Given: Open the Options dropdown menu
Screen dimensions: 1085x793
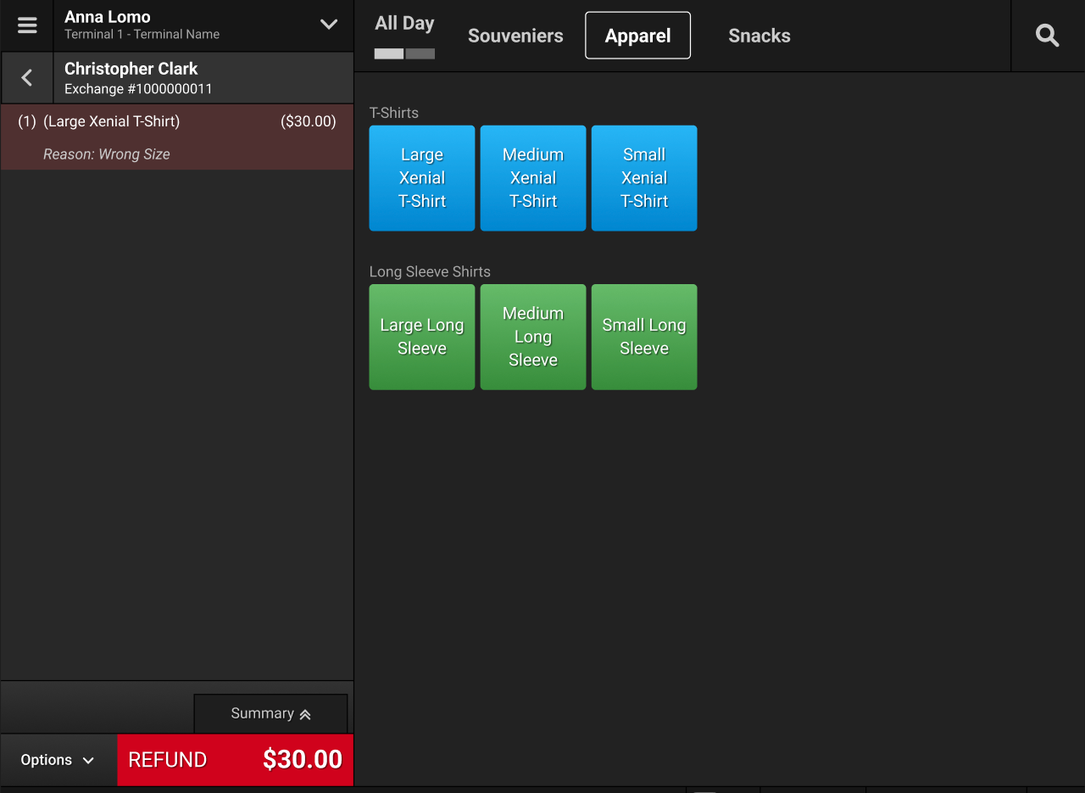Looking at the screenshot, I should [58, 760].
